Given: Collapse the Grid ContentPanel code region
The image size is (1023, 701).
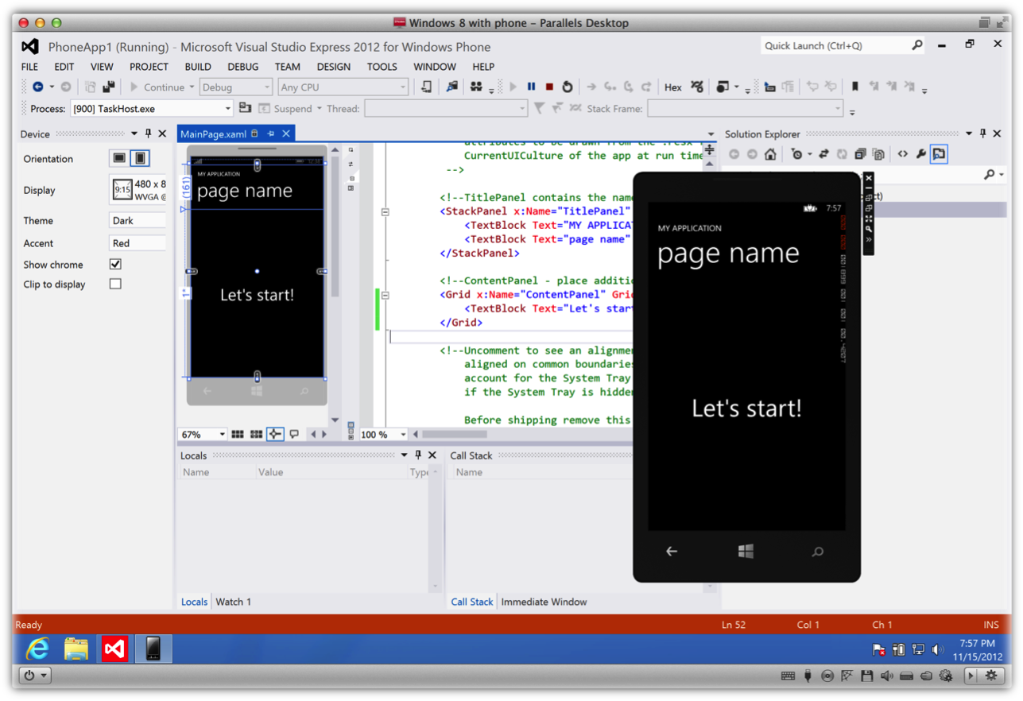Looking at the screenshot, I should point(385,295).
